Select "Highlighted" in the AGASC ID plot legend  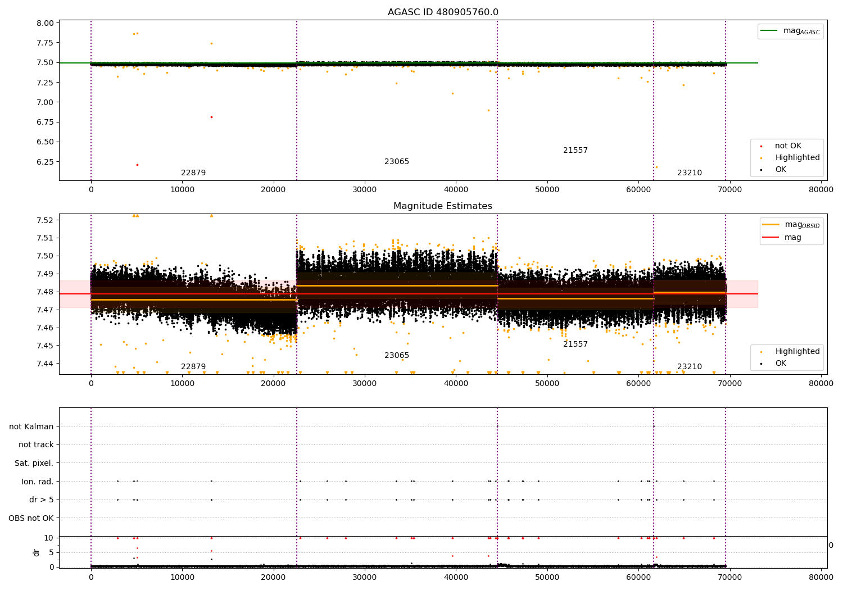[797, 158]
